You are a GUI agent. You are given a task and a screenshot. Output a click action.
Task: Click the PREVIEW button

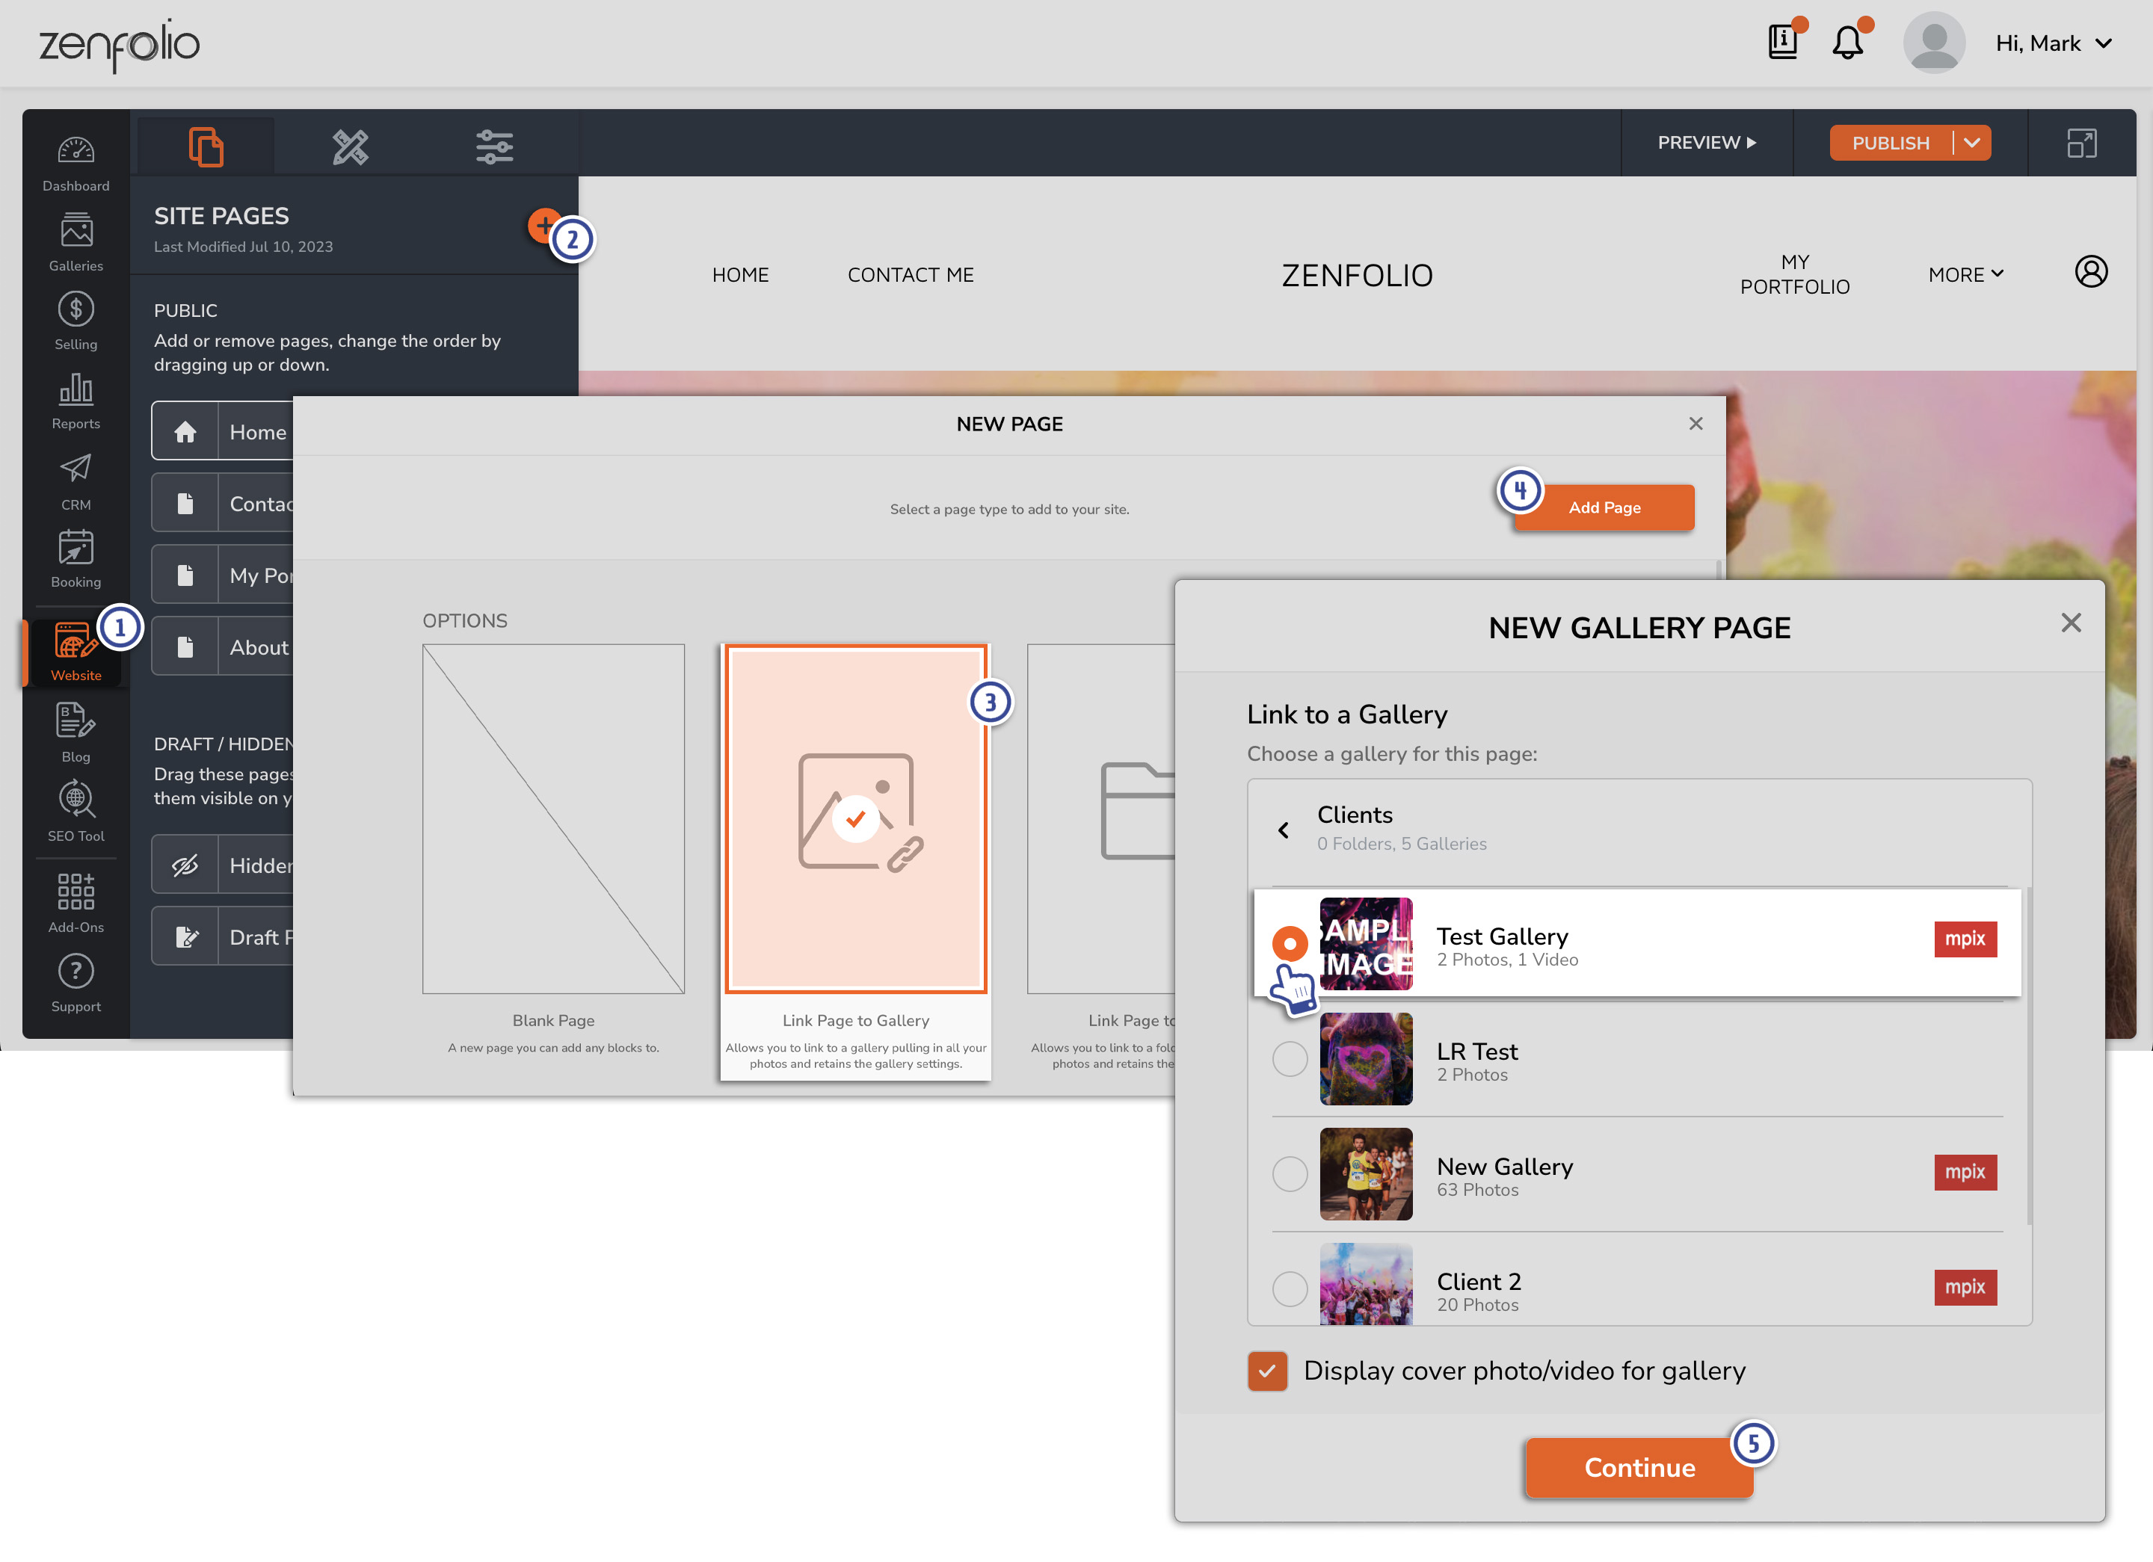coord(1707,142)
